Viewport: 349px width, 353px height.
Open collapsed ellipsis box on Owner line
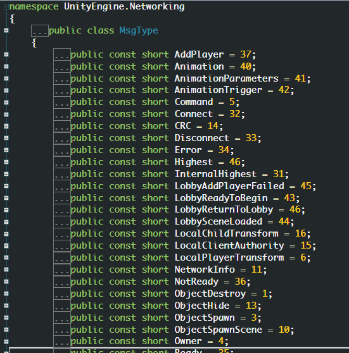click(x=62, y=341)
